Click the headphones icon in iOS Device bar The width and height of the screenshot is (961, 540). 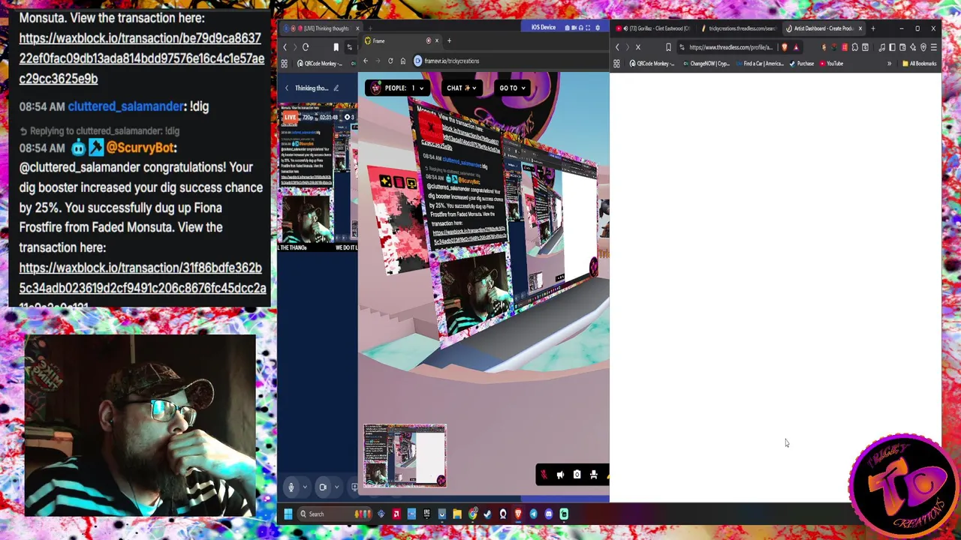point(581,28)
